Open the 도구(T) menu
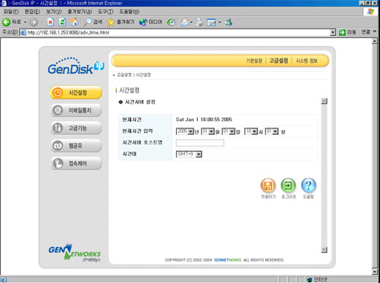This screenshot has height=283, width=380. (x=105, y=12)
